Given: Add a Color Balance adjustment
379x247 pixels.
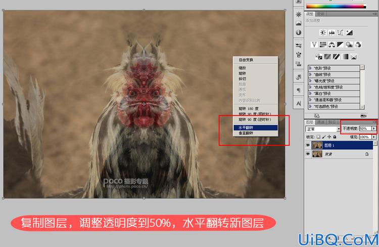Looking at the screenshot, I should click(x=331, y=45).
